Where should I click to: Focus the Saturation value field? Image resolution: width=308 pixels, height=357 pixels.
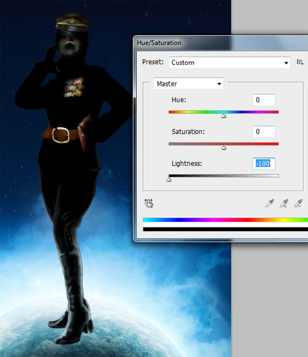click(x=264, y=131)
